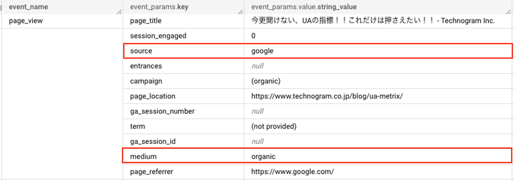Click the session_engaged key cell
514x181 pixels.
pos(184,36)
